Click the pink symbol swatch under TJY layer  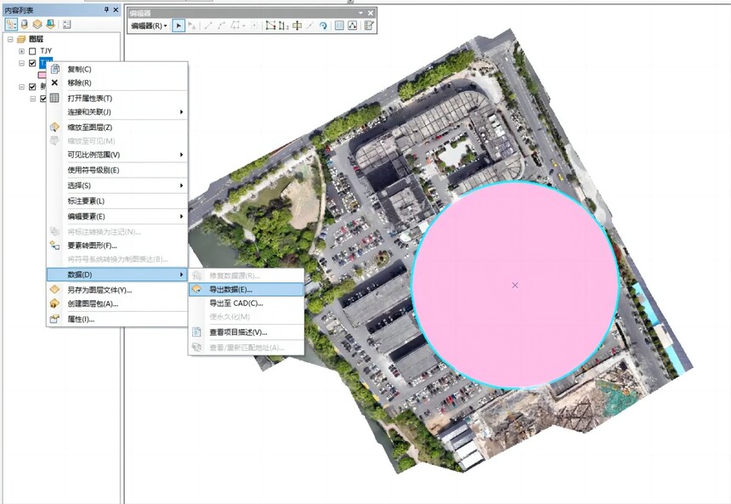pos(42,75)
